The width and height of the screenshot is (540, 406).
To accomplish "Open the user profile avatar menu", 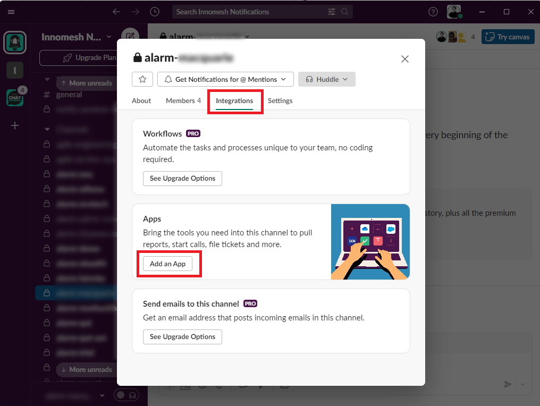I will click(x=454, y=12).
